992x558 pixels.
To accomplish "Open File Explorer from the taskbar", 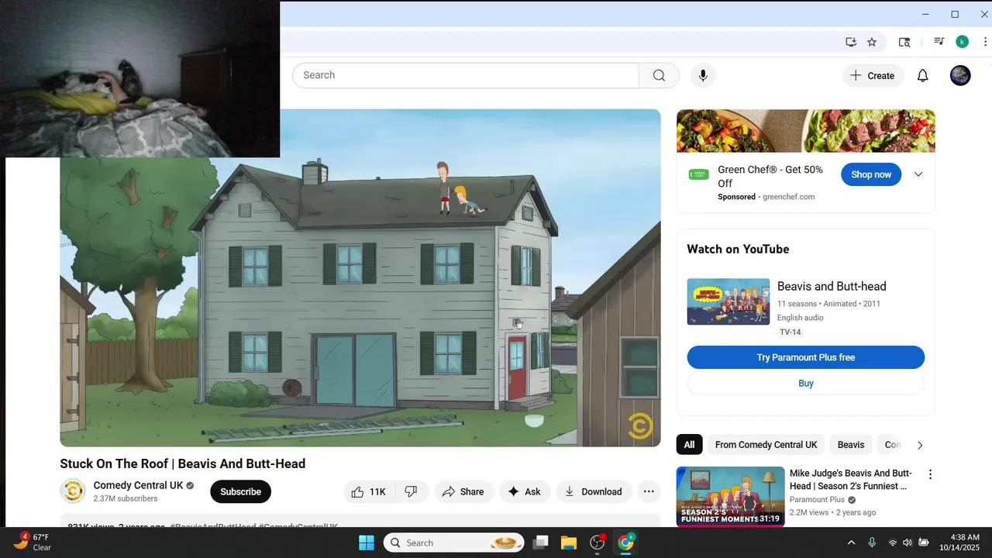I will coord(569,542).
